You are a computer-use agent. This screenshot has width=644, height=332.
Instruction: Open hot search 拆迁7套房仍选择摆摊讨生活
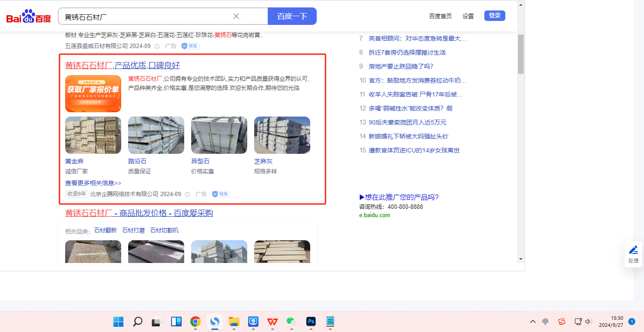tap(407, 52)
